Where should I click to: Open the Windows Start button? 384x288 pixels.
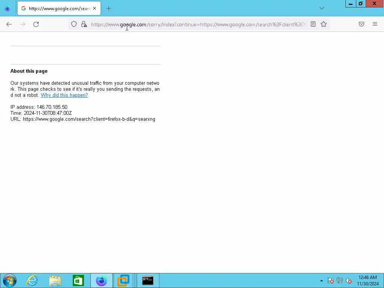(x=10, y=280)
